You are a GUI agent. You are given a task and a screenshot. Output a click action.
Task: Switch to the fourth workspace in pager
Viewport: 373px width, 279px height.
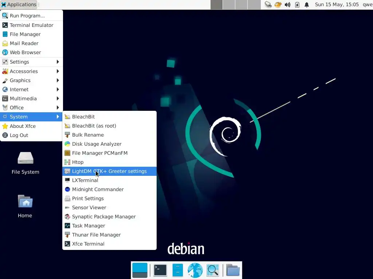pyautogui.click(x=254, y=5)
